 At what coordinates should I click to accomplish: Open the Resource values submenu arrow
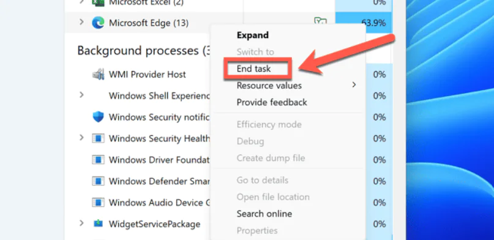click(354, 84)
